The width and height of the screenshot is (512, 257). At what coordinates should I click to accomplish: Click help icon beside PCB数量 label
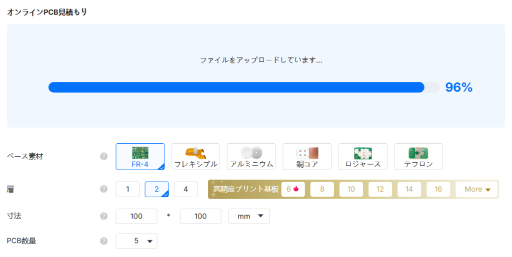[104, 241]
